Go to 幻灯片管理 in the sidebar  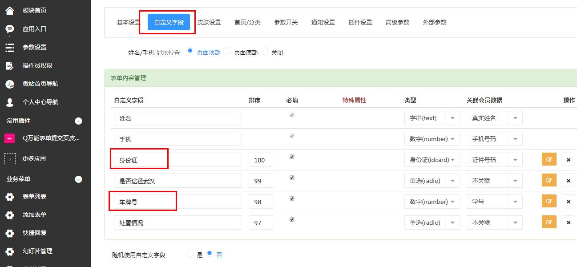37,251
